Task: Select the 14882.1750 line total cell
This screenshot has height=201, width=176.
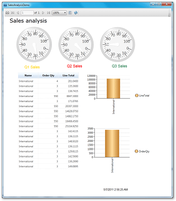Action: pos(69,116)
